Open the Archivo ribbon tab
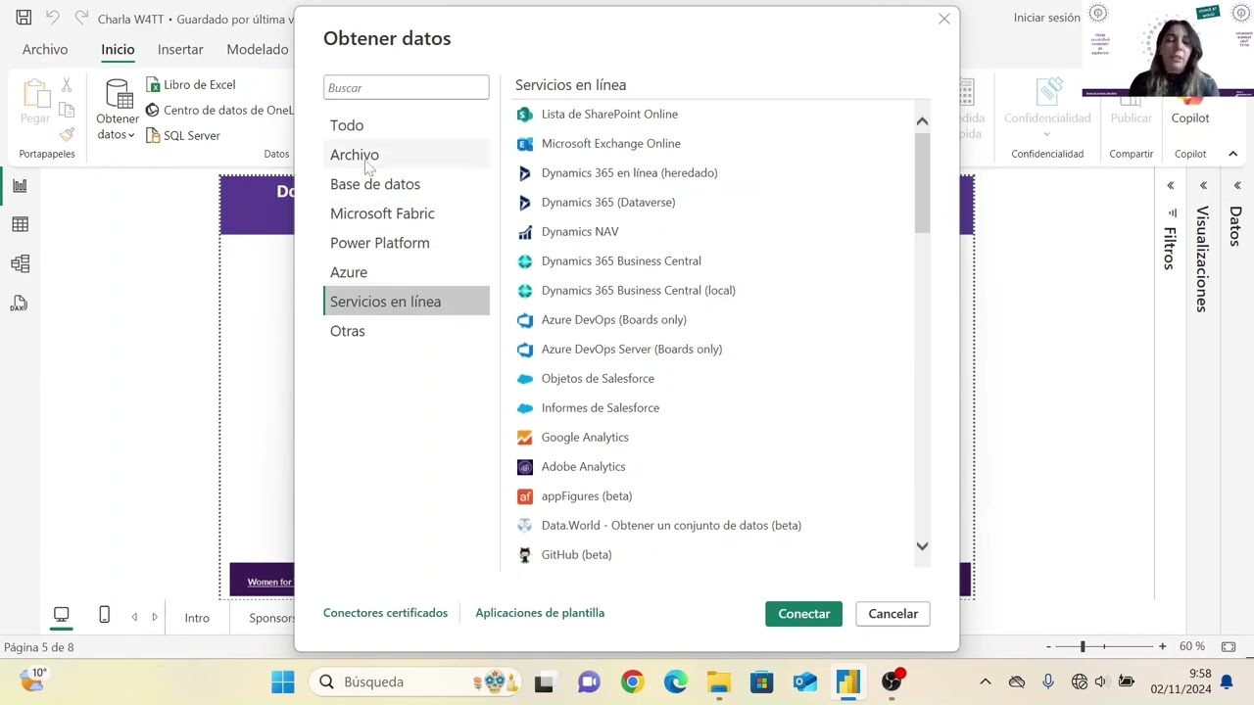 pyautogui.click(x=45, y=49)
